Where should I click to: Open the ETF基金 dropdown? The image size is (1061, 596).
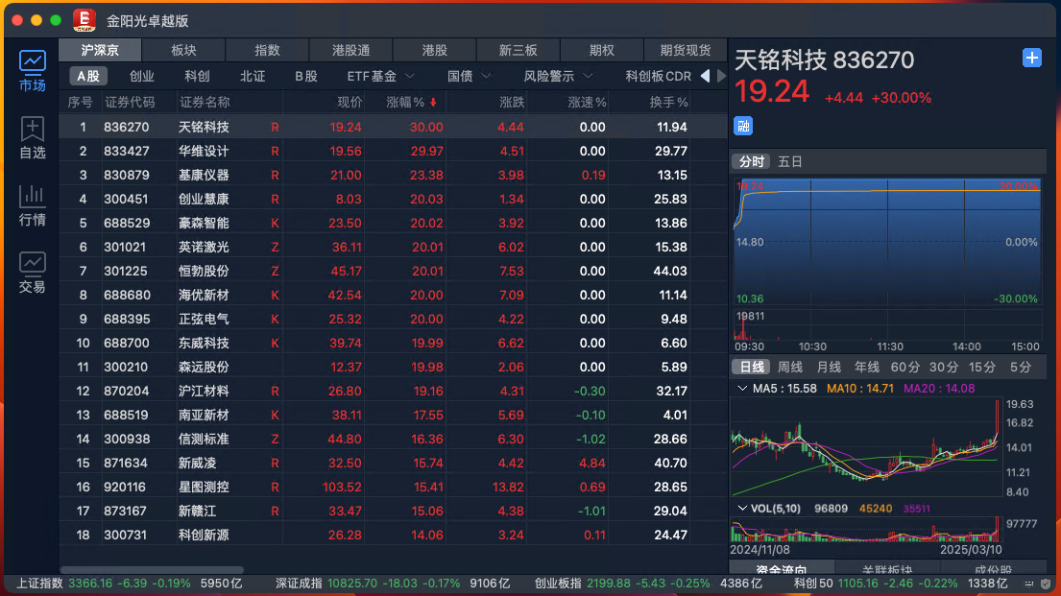[x=380, y=77]
